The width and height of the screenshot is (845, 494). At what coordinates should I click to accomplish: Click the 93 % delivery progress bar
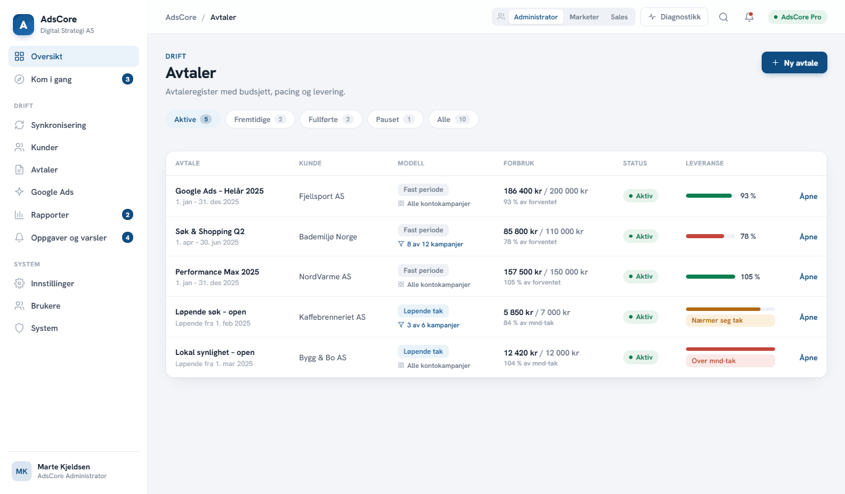710,196
